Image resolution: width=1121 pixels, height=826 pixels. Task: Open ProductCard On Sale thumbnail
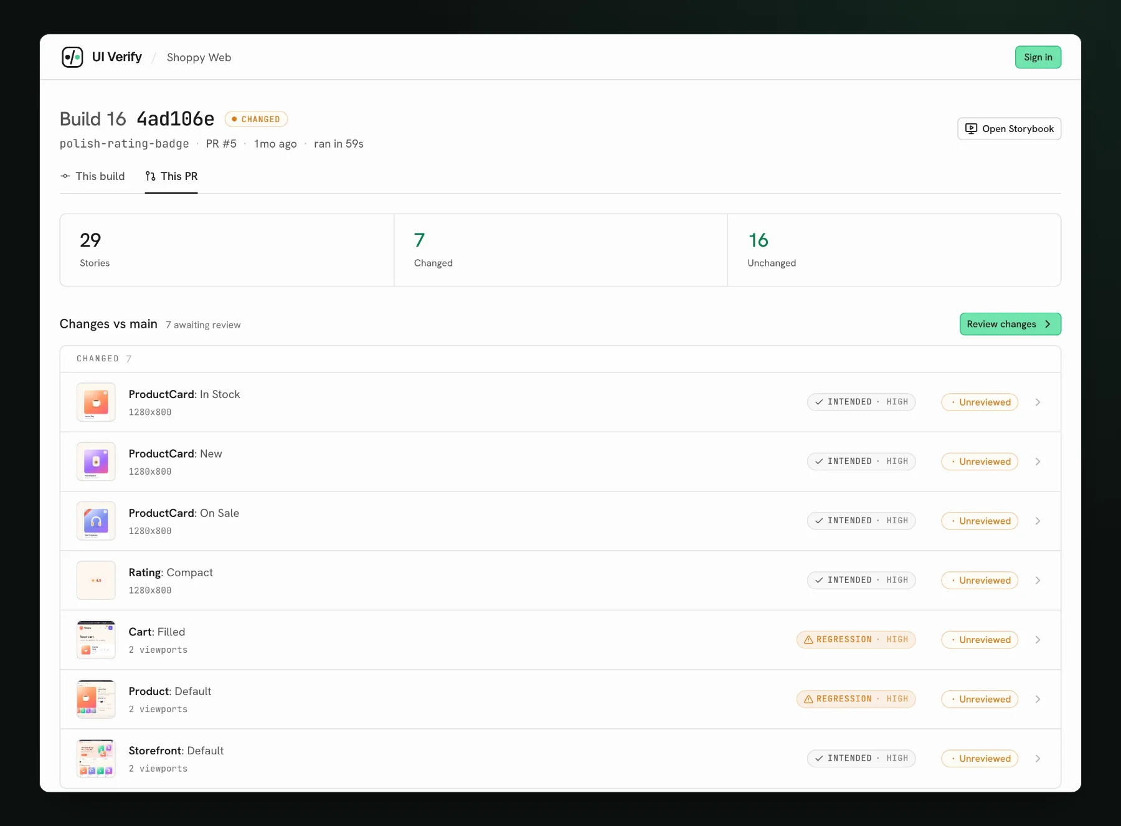click(96, 521)
